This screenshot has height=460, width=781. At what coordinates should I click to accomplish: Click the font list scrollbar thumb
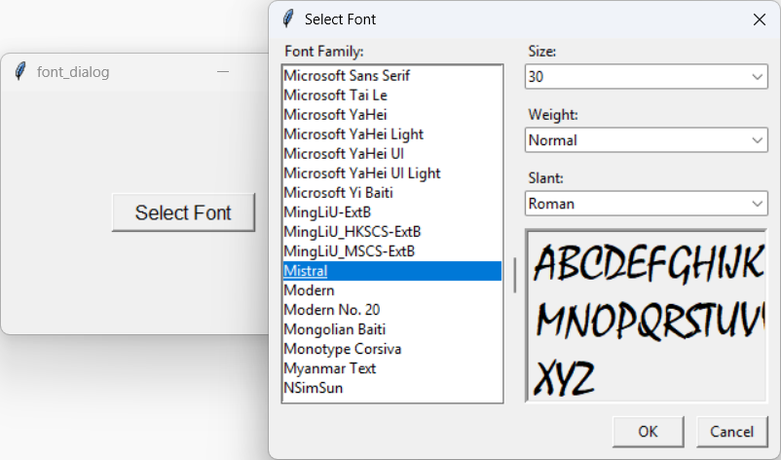click(514, 275)
